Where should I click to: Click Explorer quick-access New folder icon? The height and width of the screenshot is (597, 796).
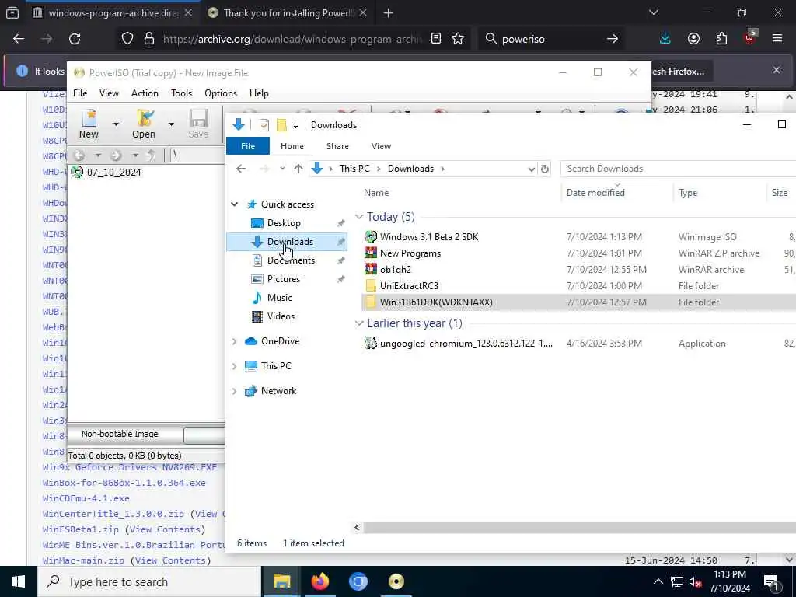(281, 125)
